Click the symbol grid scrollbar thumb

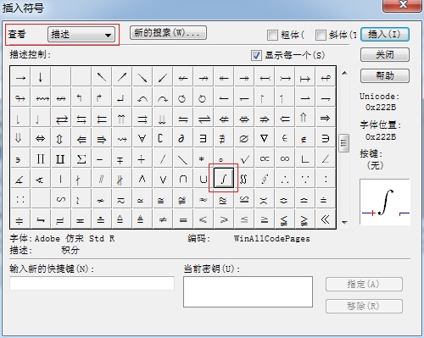[344, 143]
